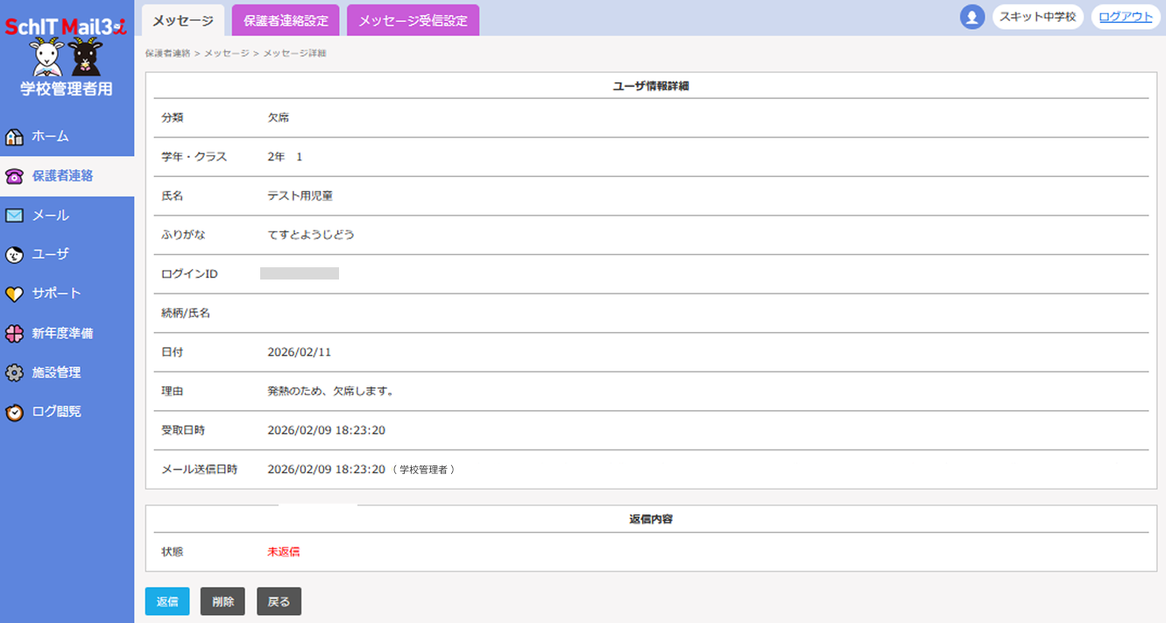Viewport: 1166px width, 623px height.
Task: Click the gear icon for facility management
Action: pos(14,373)
